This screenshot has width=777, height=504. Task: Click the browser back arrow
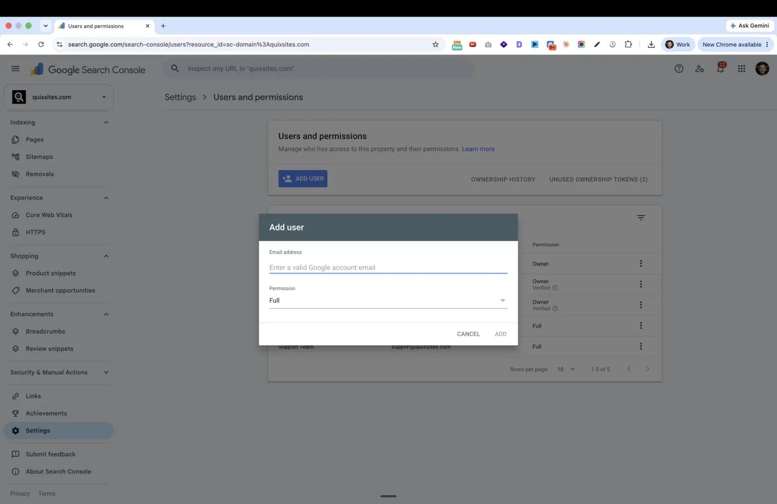click(10, 44)
